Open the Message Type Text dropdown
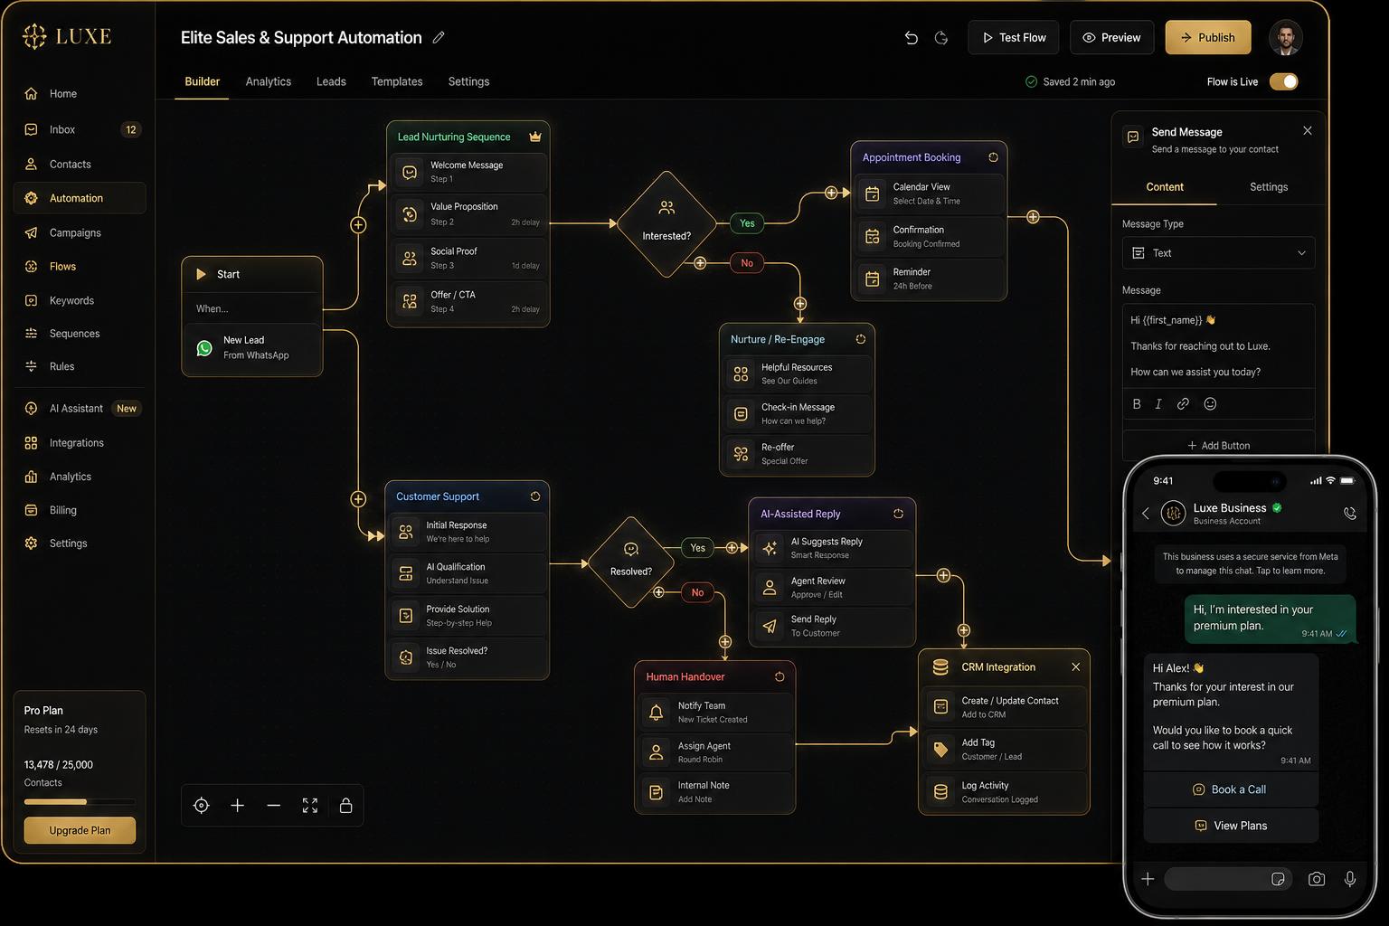Viewport: 1389px width, 926px height. pos(1218,253)
